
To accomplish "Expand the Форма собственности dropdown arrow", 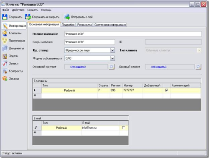I will [112, 58].
